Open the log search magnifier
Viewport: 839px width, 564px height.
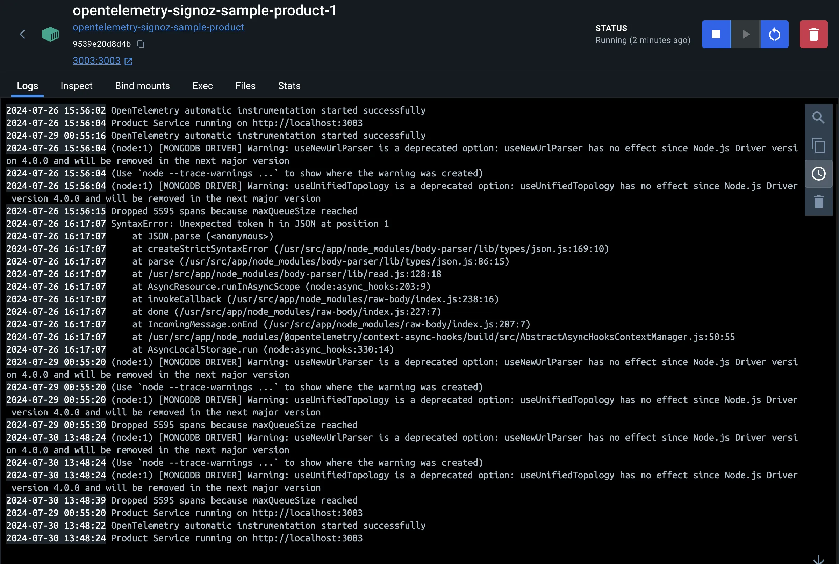pyautogui.click(x=818, y=118)
